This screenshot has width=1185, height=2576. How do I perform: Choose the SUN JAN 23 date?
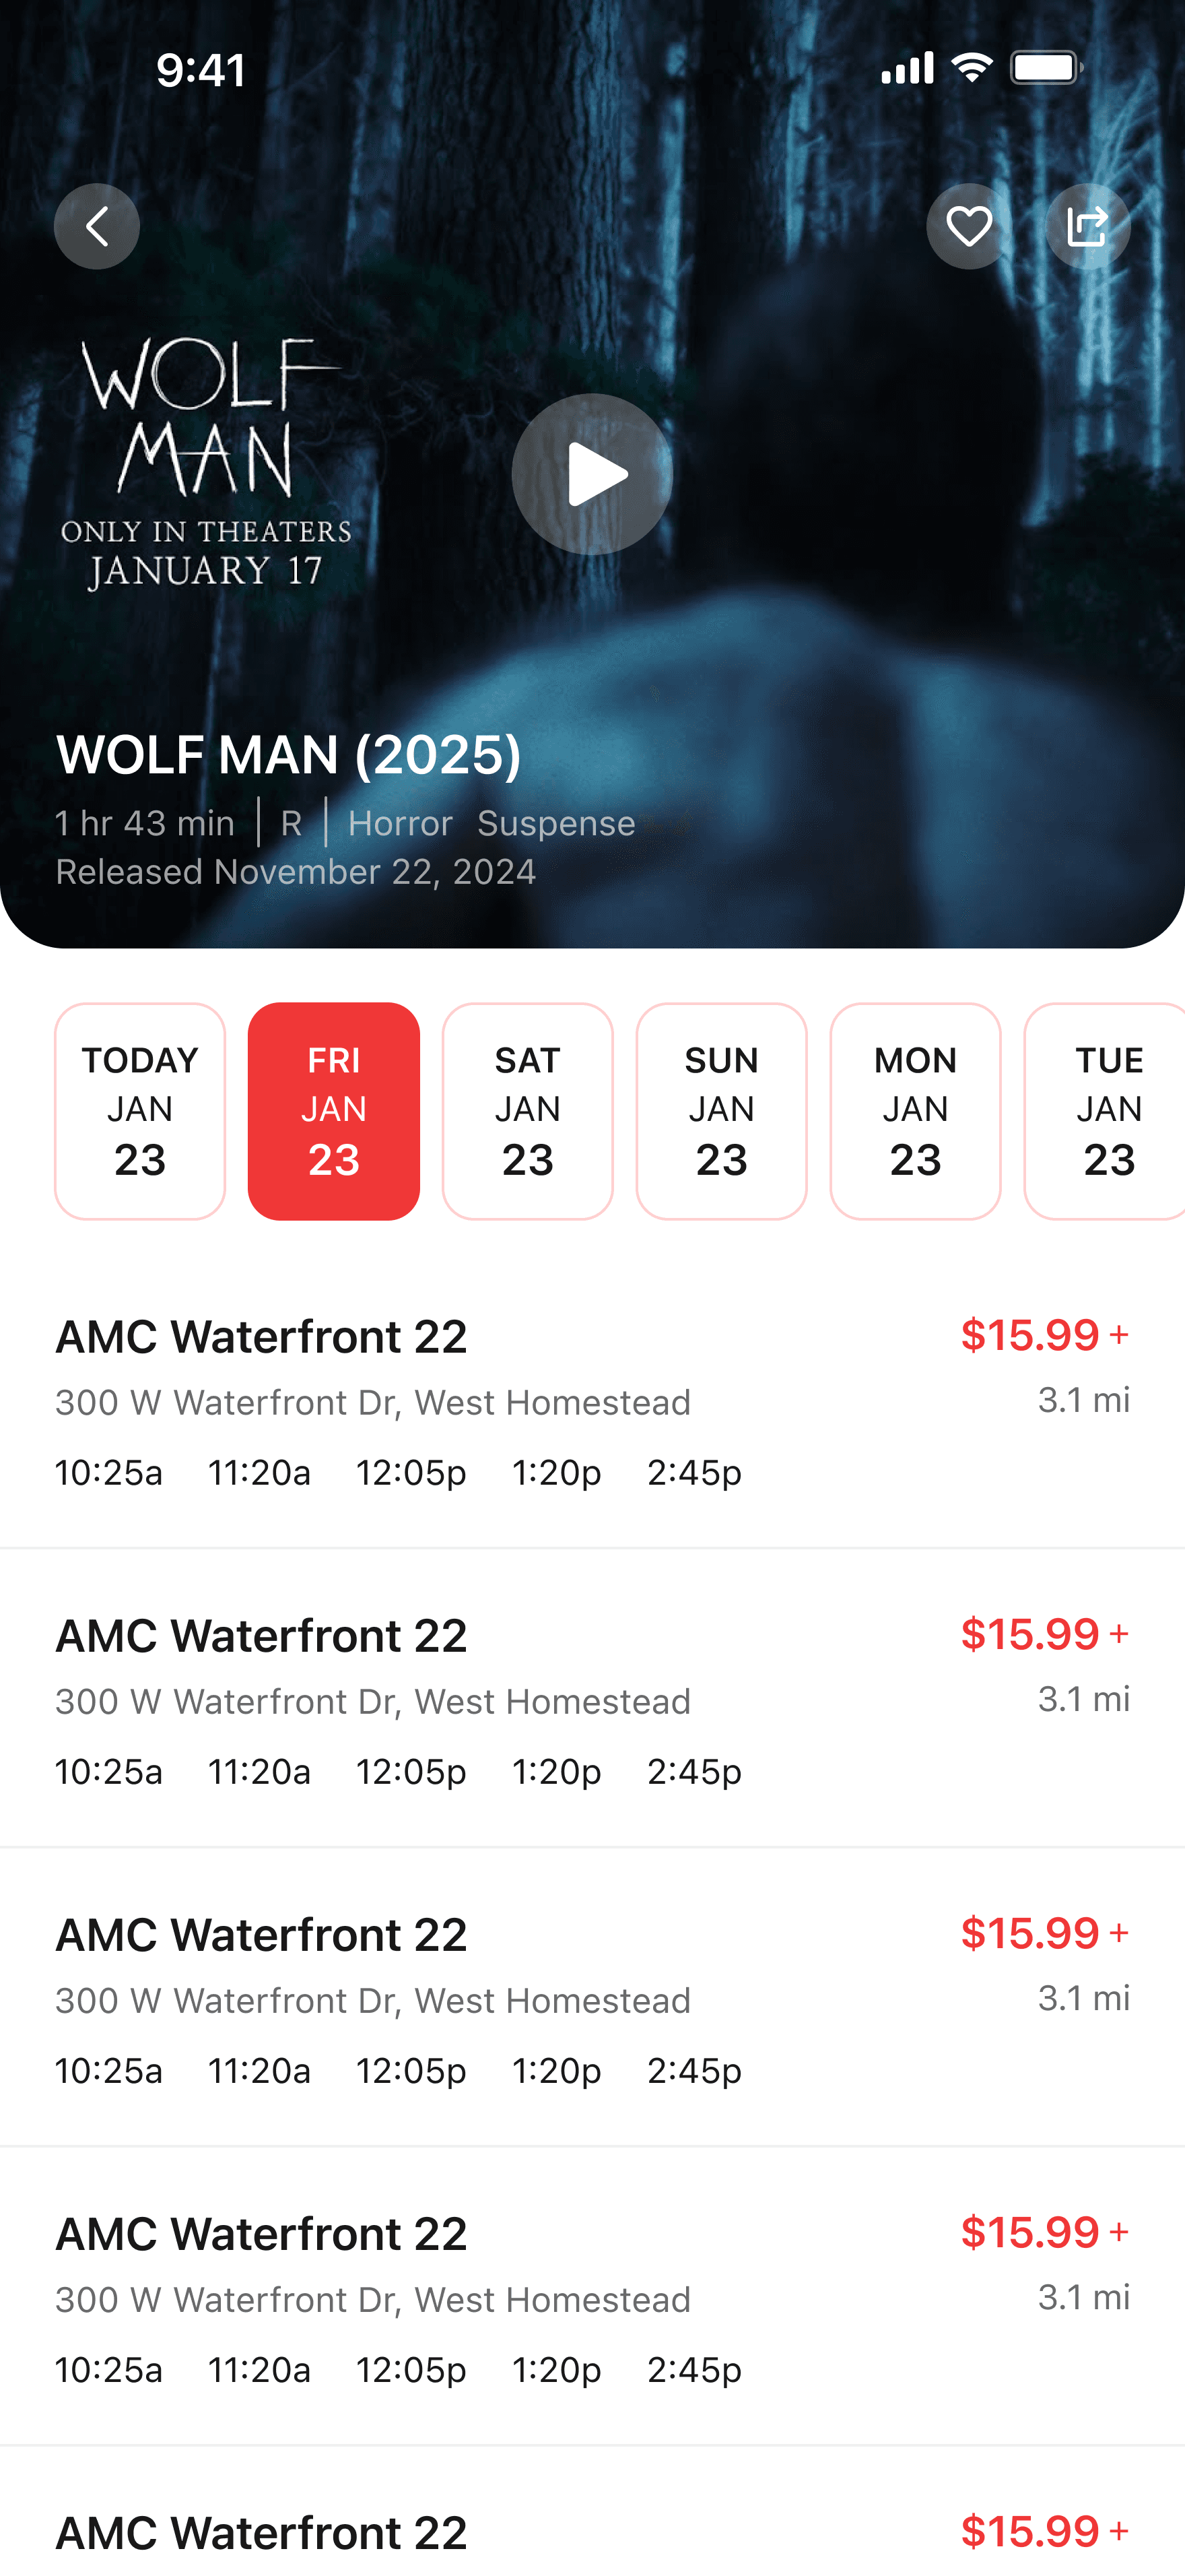[721, 1111]
